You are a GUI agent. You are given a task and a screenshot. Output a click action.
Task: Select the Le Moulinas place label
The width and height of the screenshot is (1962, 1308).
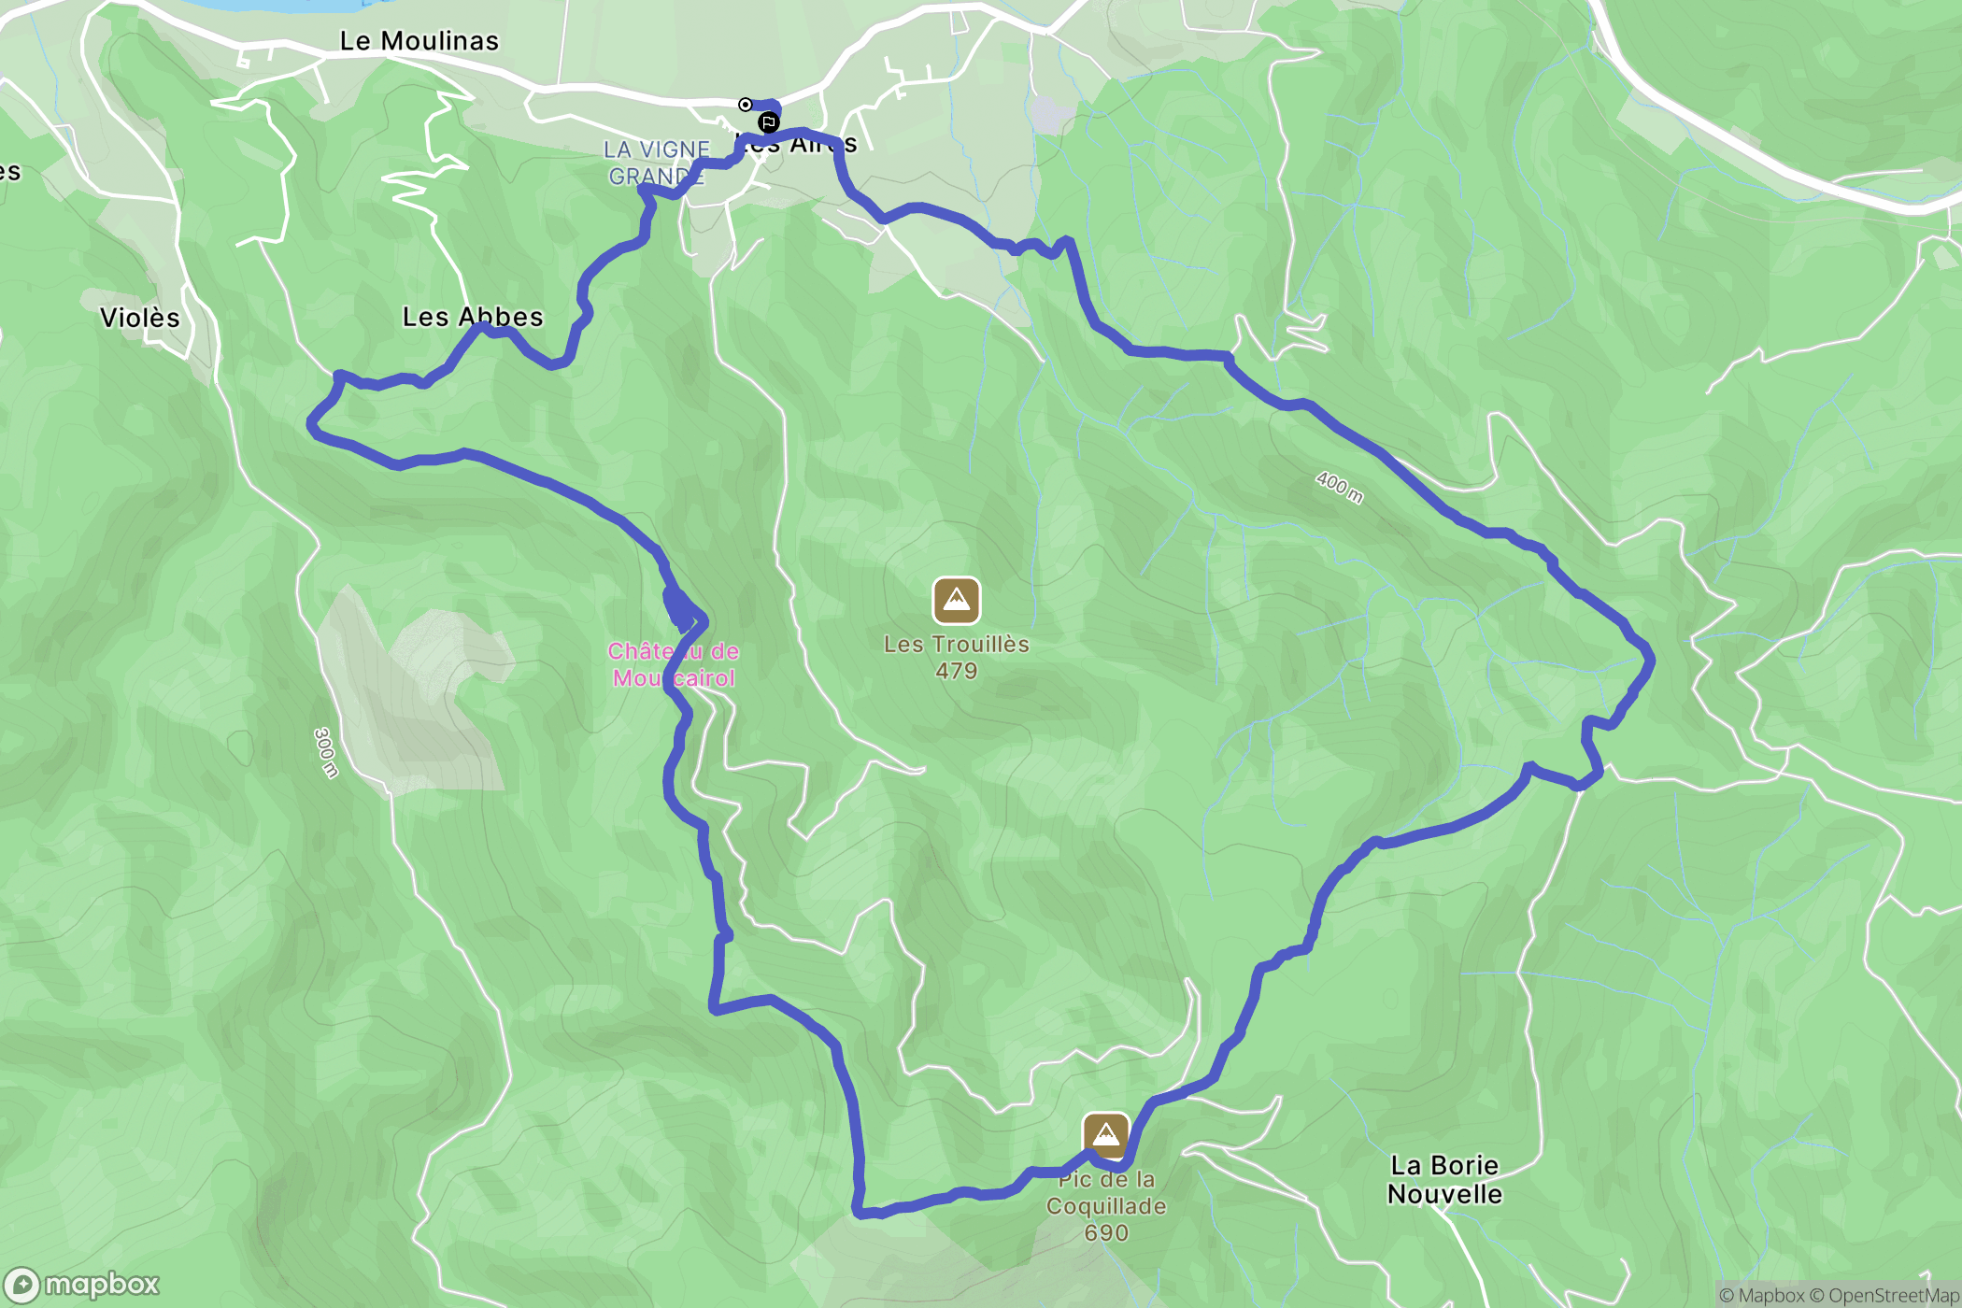(419, 41)
